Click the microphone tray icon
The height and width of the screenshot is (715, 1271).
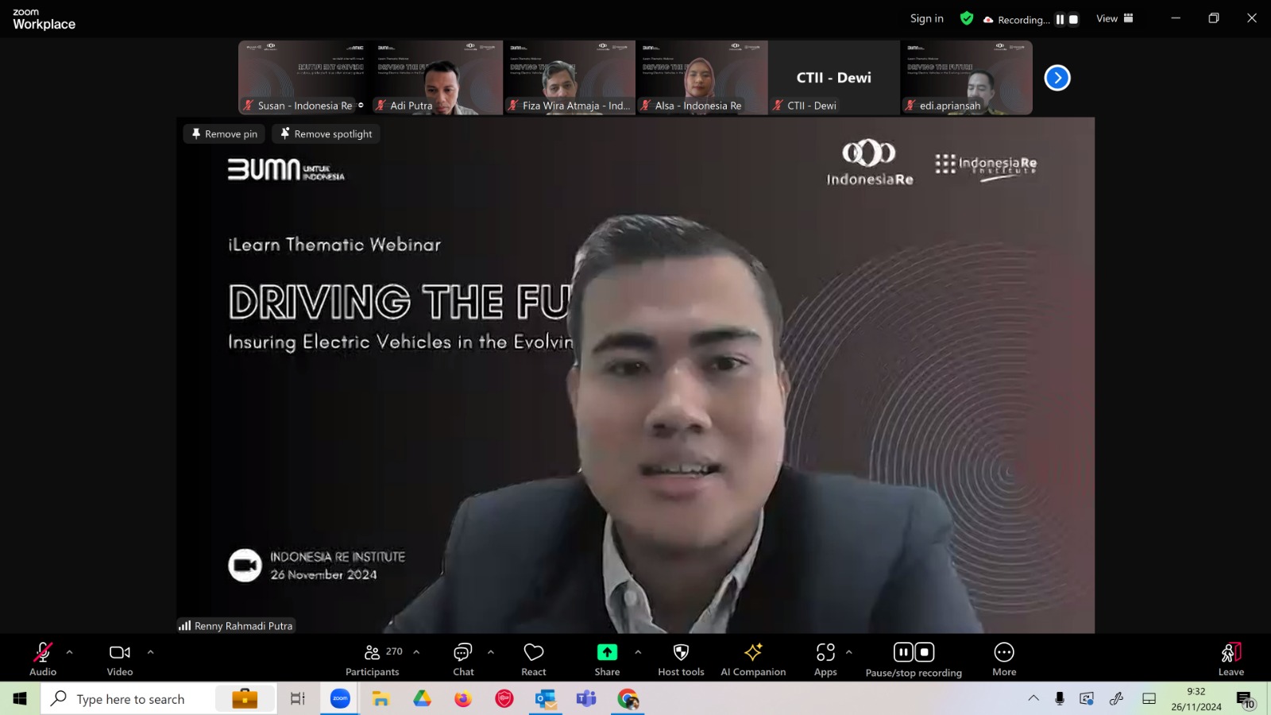click(1060, 699)
